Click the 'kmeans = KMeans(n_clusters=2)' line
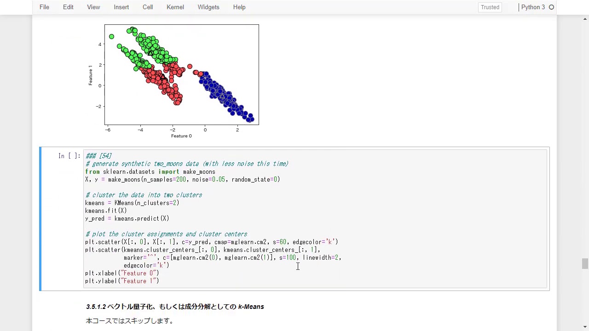 132,203
